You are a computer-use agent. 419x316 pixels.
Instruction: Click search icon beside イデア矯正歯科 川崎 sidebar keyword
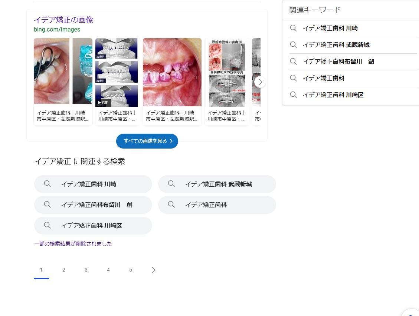point(294,28)
